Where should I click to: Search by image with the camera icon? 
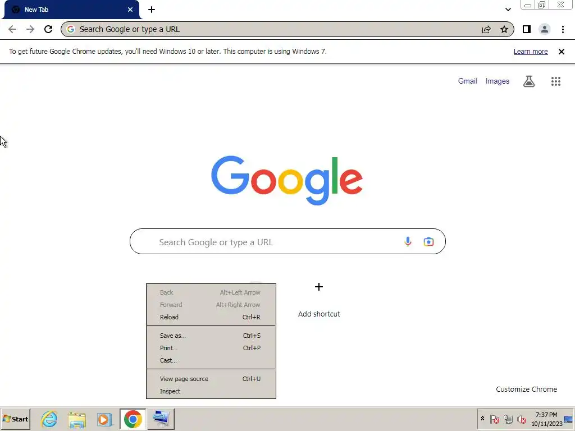[x=428, y=241]
